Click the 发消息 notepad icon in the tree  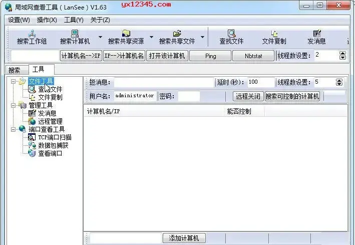(x=32, y=113)
